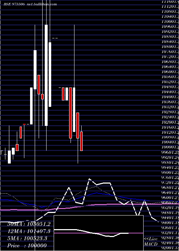Click the 104001 price axis label

170,97
